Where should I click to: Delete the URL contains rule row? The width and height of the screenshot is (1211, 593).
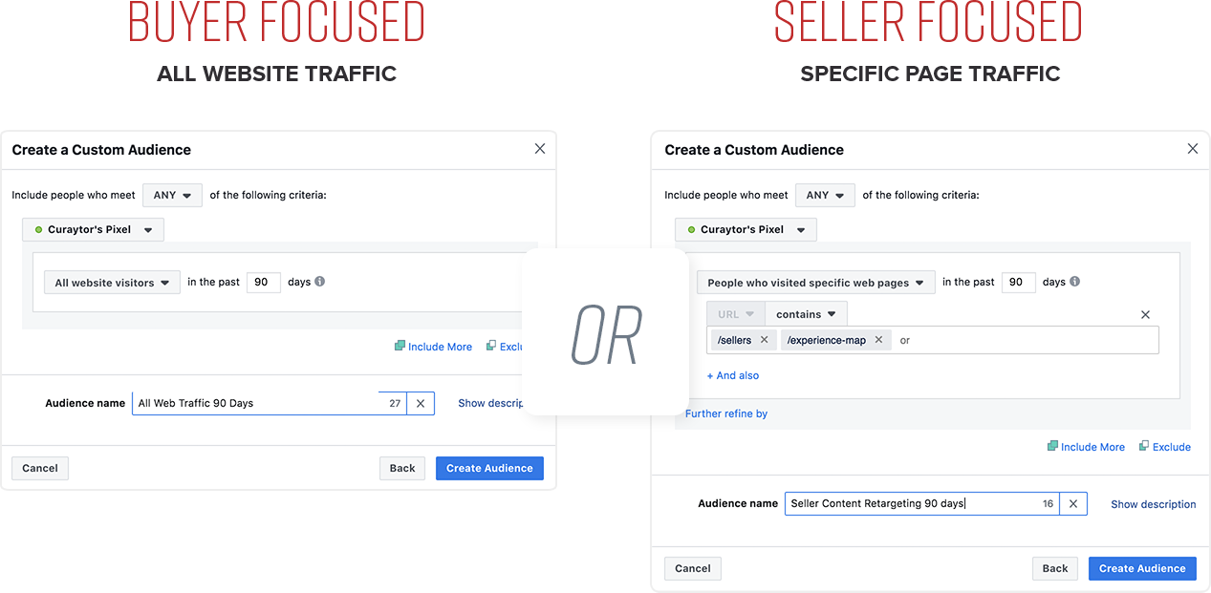click(1145, 314)
